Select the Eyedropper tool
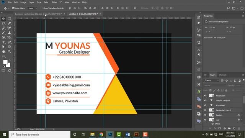The image size is (245, 138). point(9,23)
